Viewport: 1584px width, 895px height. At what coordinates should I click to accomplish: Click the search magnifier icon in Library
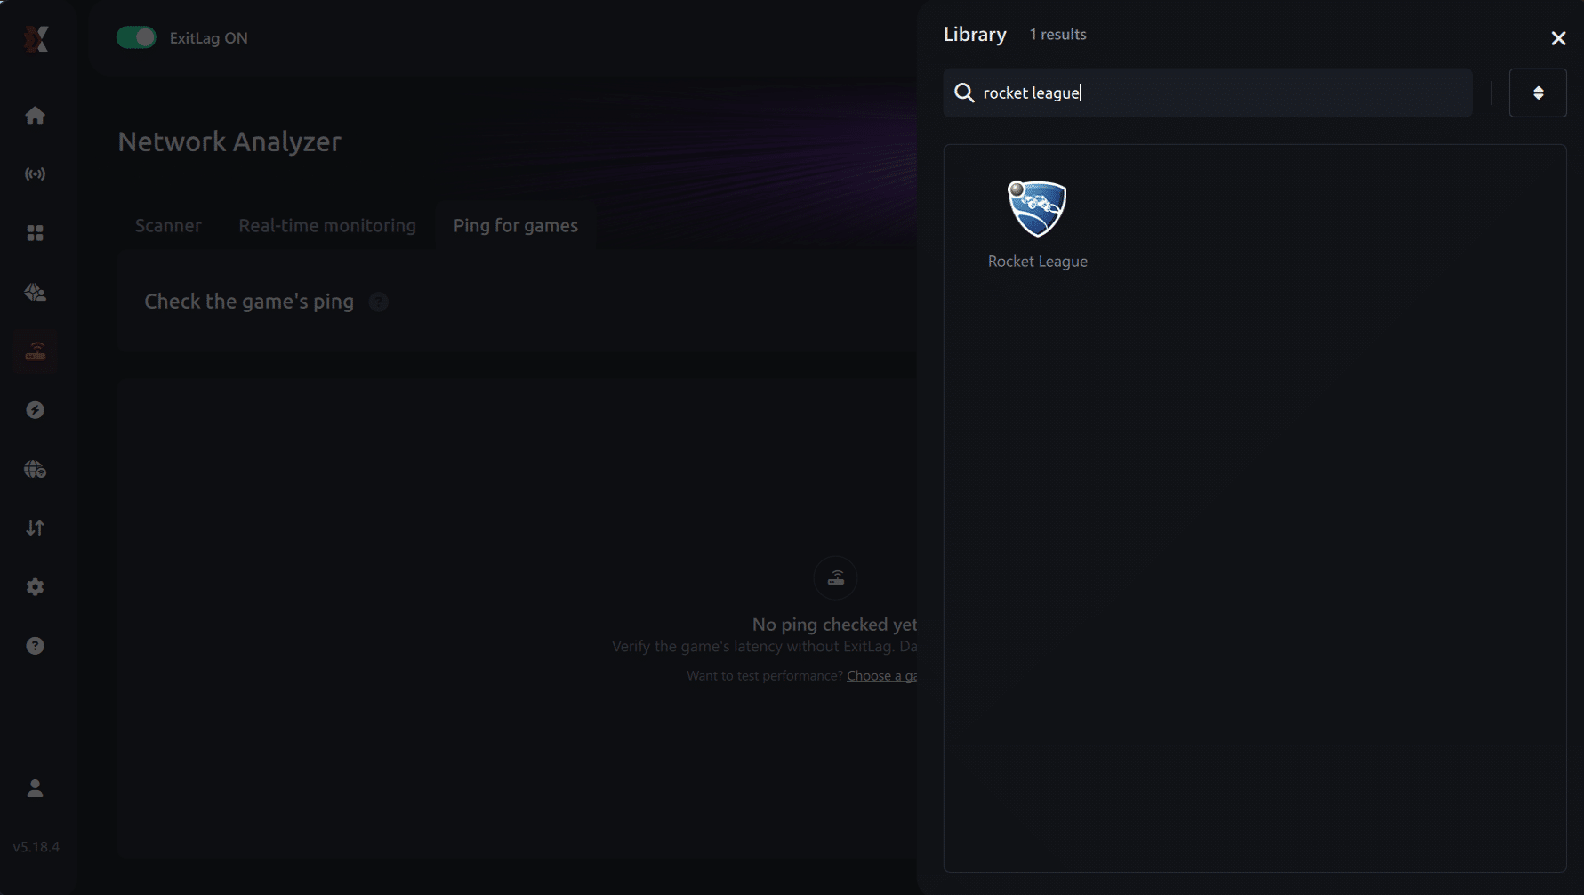[x=964, y=93]
